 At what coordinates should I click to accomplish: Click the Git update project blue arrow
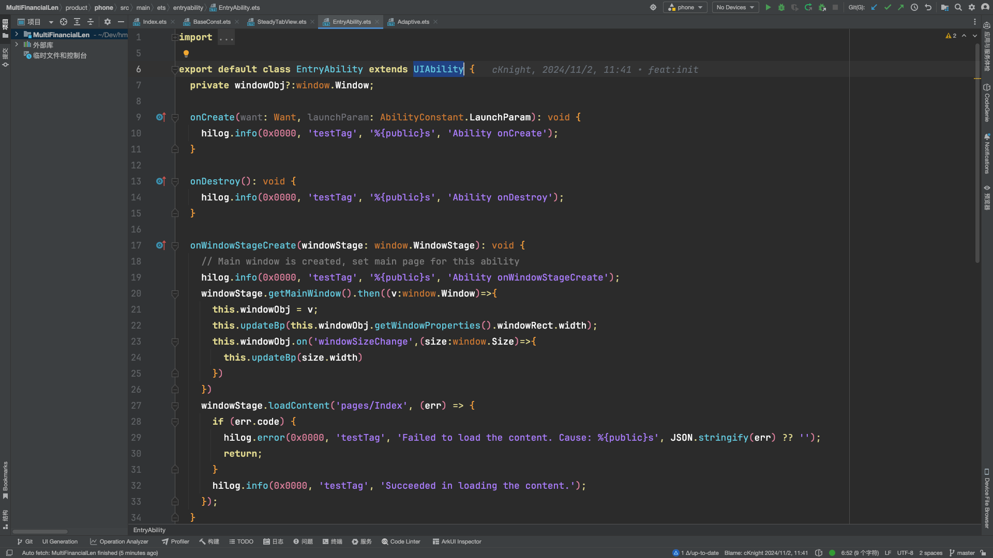pos(874,7)
